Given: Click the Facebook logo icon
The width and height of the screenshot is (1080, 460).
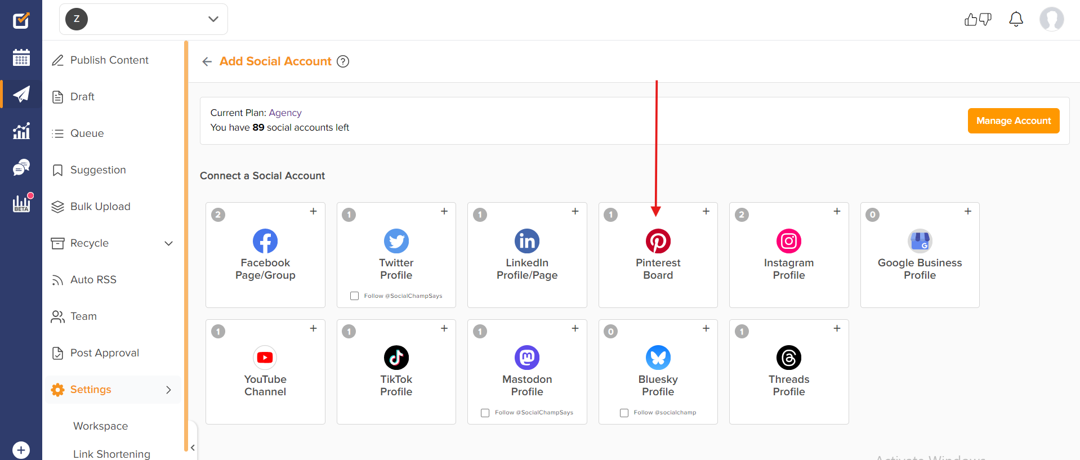Looking at the screenshot, I should [x=265, y=241].
